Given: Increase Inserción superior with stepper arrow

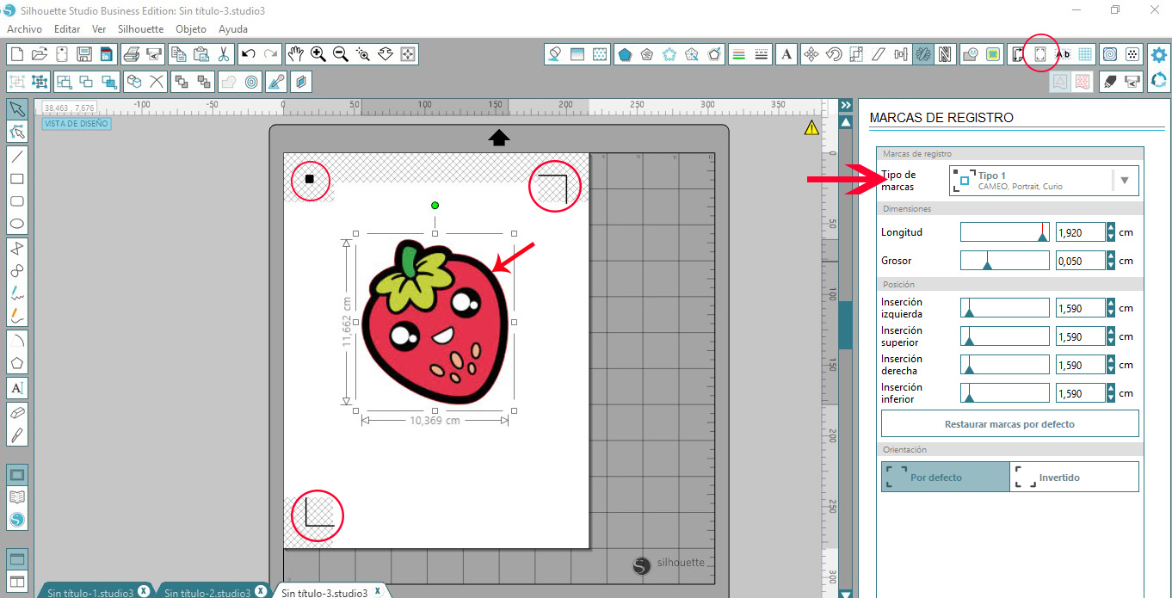Looking at the screenshot, I should pos(1111,331).
